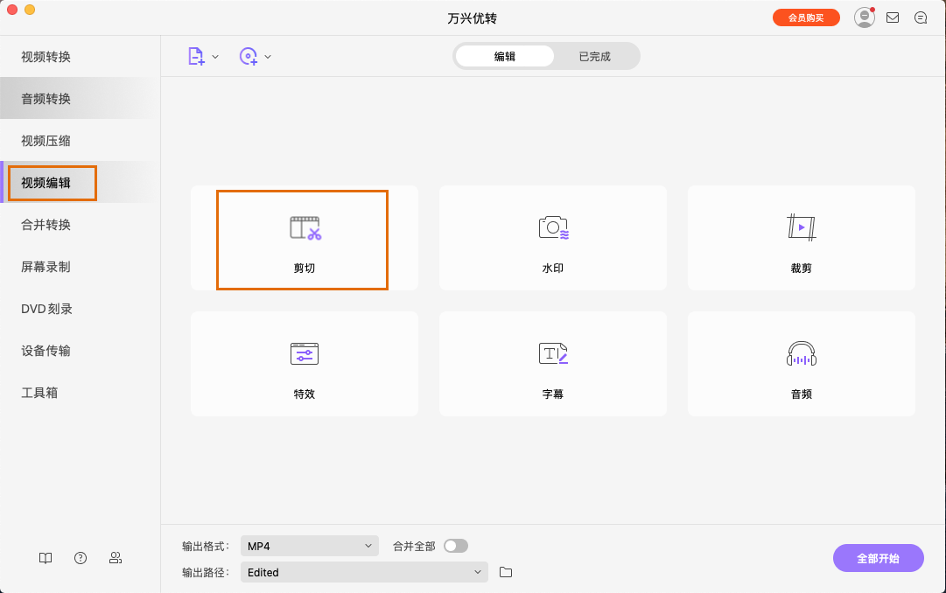The width and height of the screenshot is (946, 593).
Task: Click the add media file icon
Action: point(195,55)
